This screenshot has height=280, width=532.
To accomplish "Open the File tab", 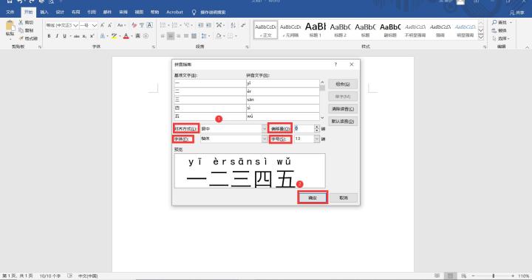I will (10, 13).
